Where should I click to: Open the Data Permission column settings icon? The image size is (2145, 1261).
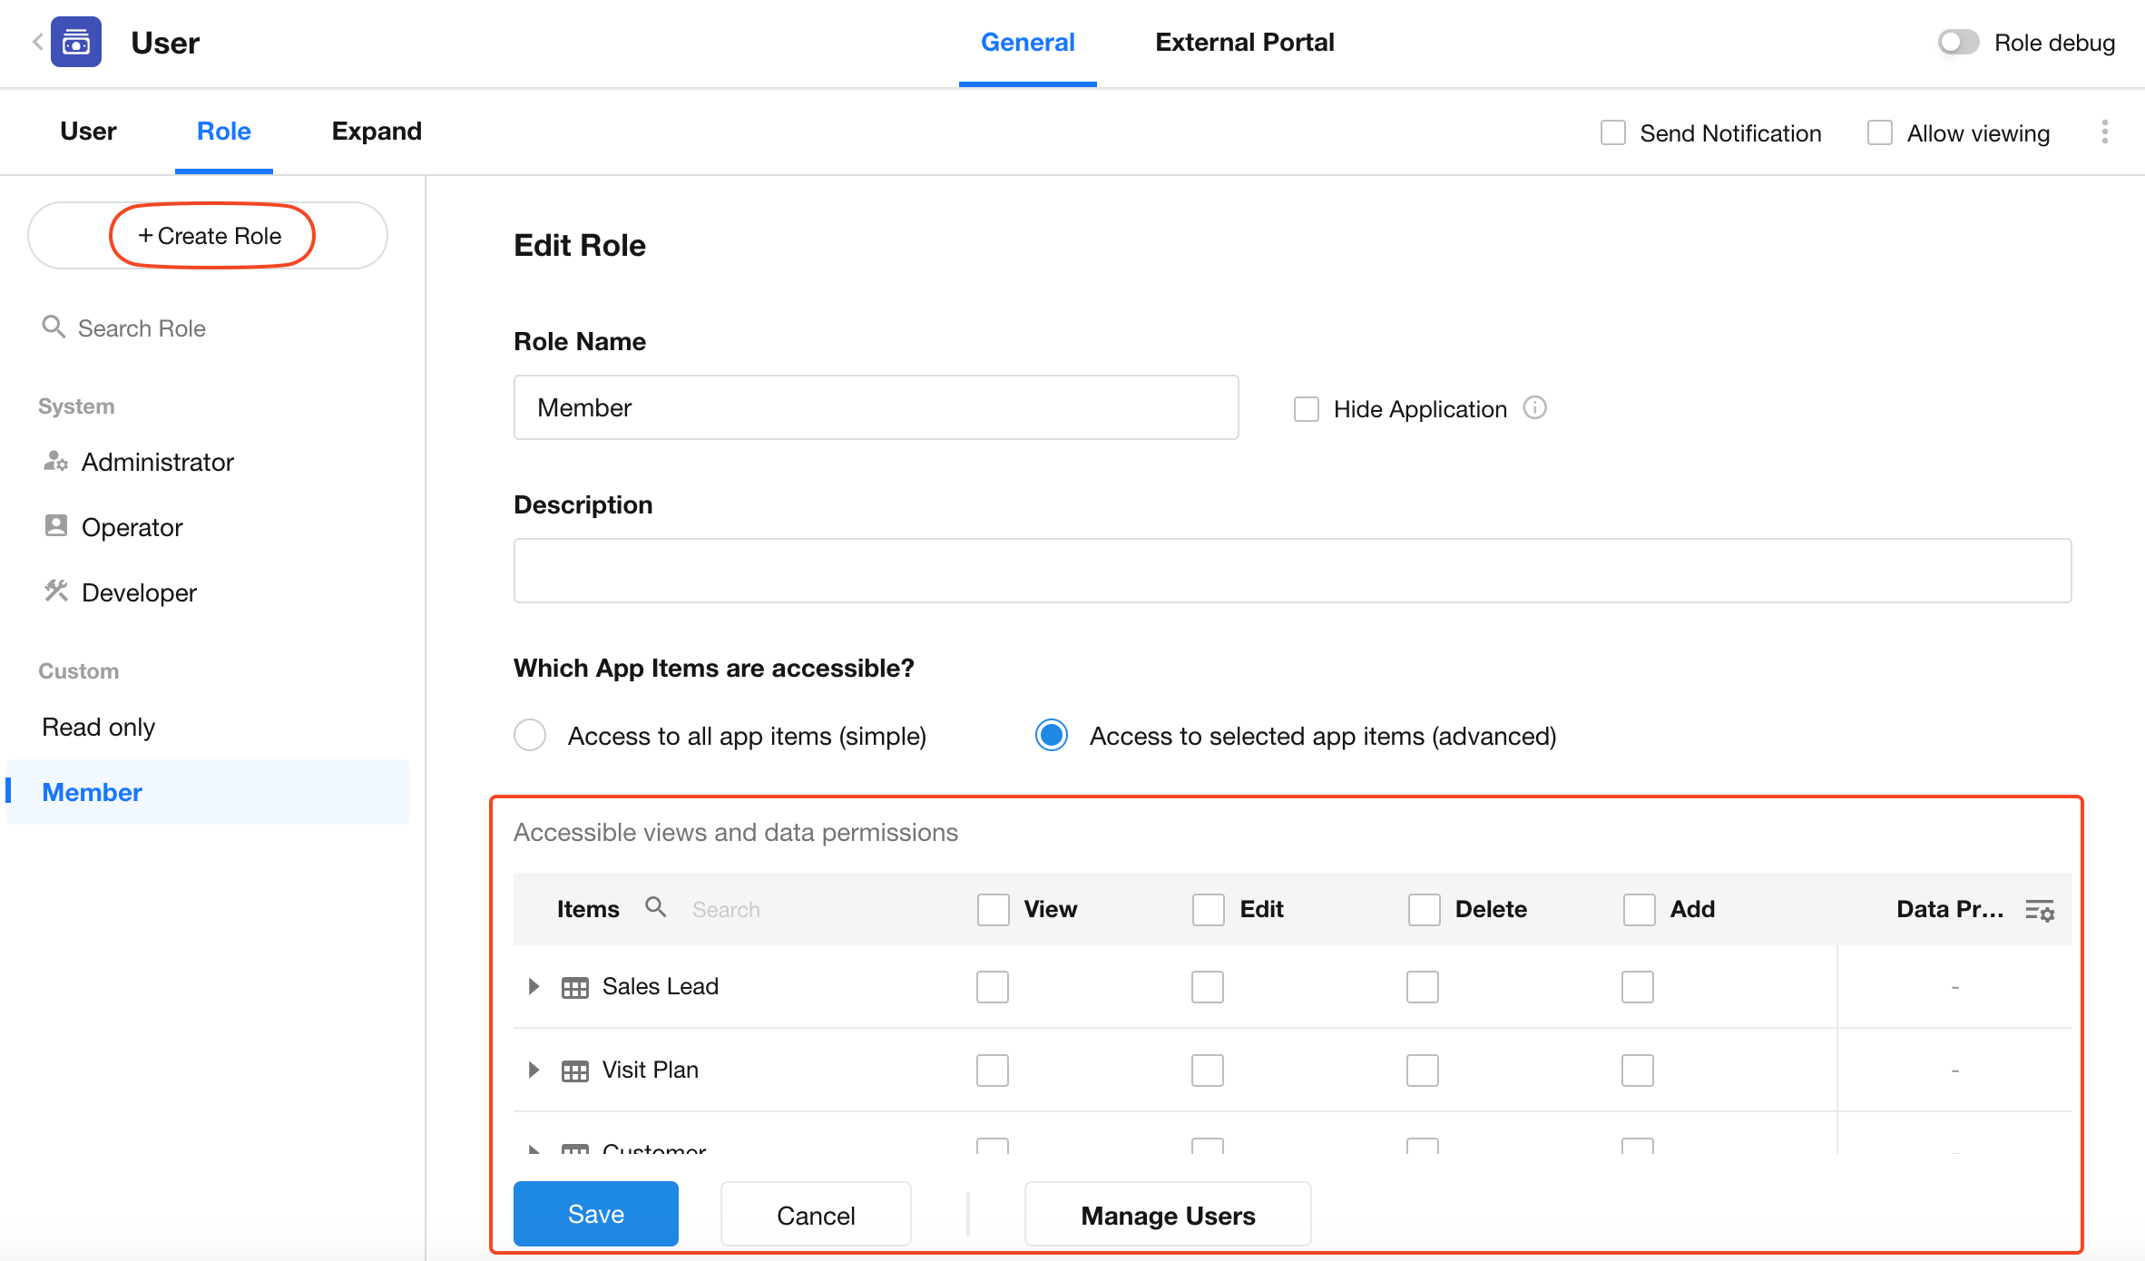2039,910
